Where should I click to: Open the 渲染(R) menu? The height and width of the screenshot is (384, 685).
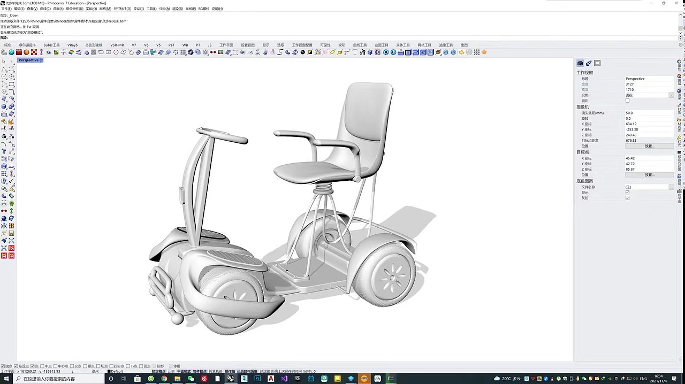coord(178,9)
